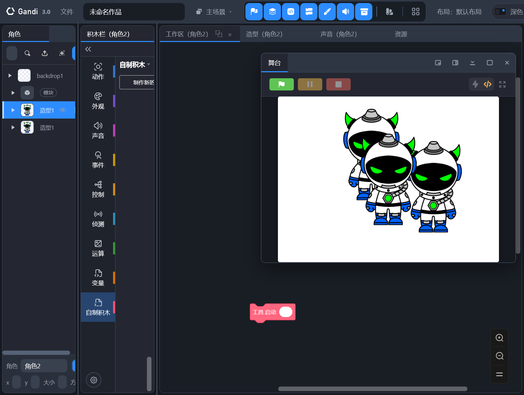Open block palette settings gear
This screenshot has width=524, height=395.
pyautogui.click(x=94, y=380)
